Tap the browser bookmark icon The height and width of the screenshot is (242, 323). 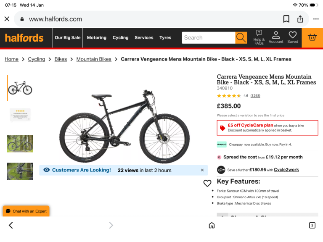pos(286,19)
